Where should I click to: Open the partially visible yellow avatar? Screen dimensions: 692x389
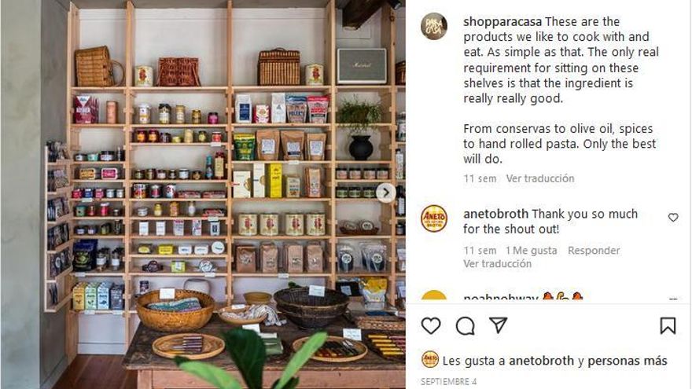click(434, 295)
